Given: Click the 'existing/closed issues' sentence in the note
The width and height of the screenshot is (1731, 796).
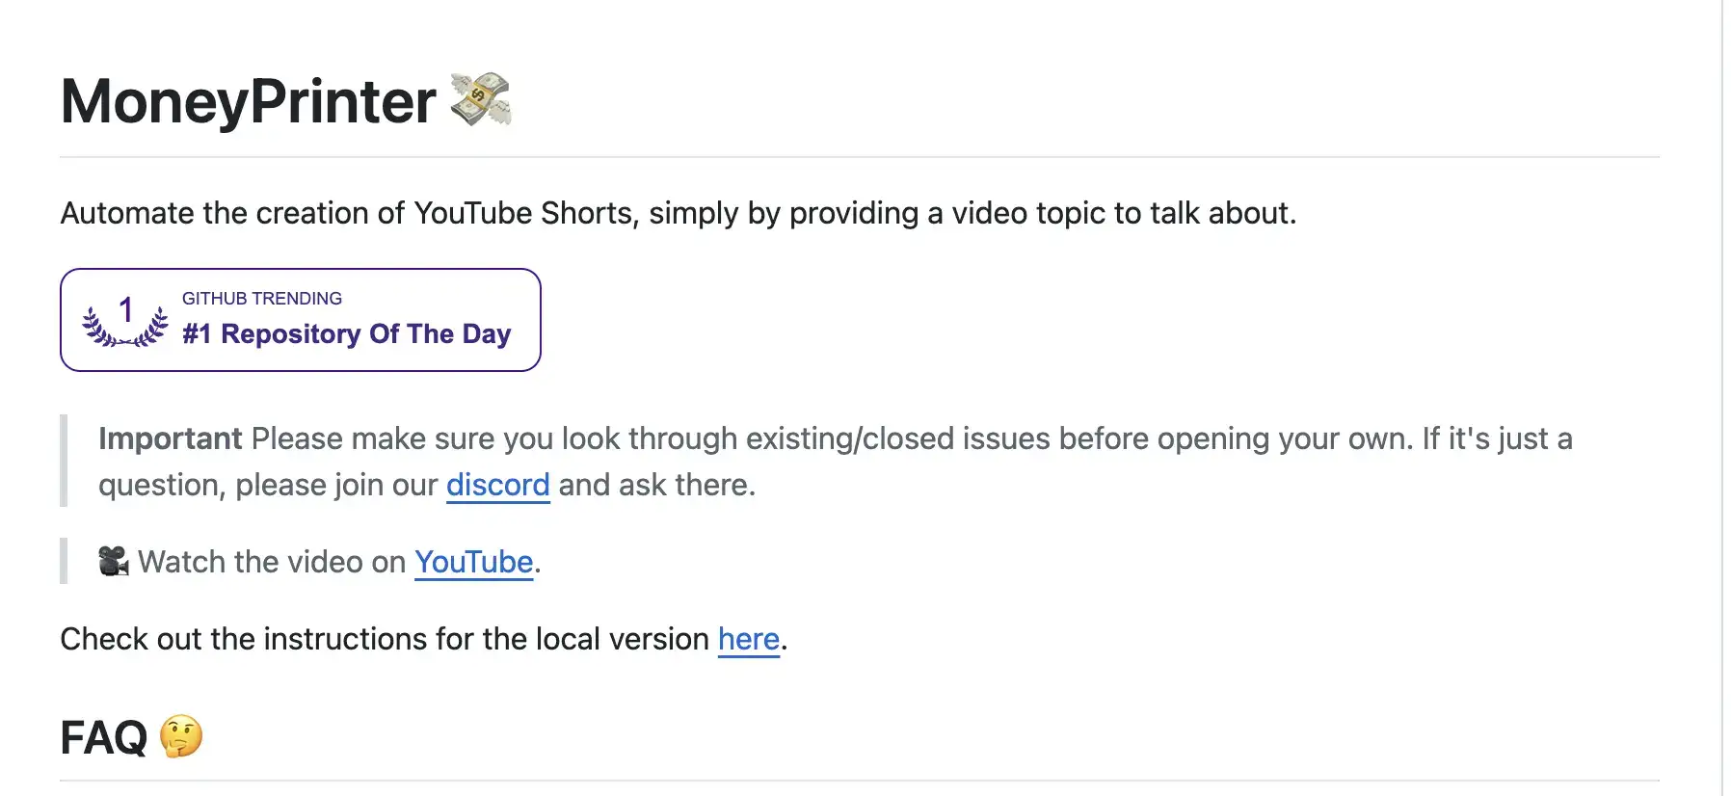Looking at the screenshot, I should pos(835,439).
